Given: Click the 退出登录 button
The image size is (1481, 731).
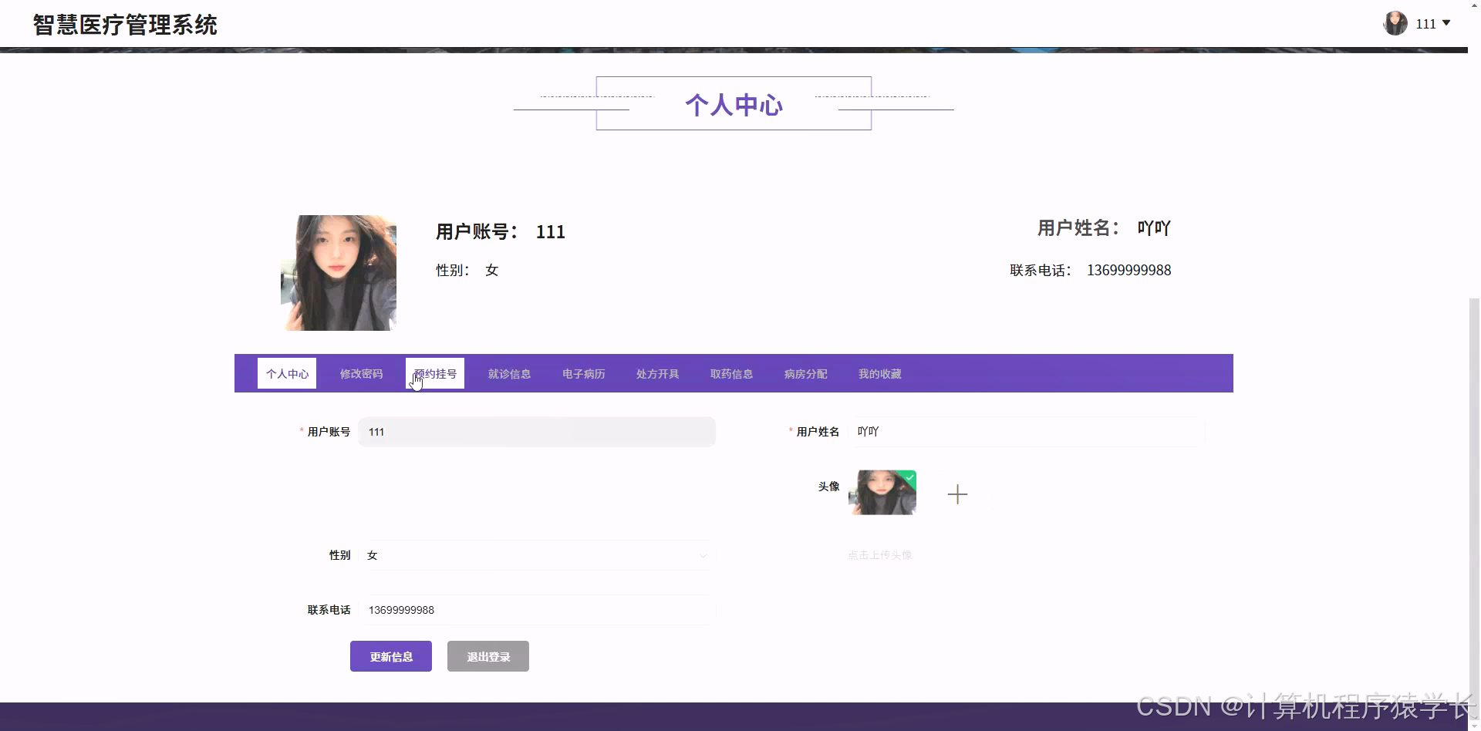Looking at the screenshot, I should point(488,656).
